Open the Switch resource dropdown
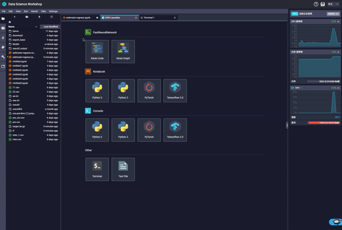The image size is (342, 230). pos(333,13)
